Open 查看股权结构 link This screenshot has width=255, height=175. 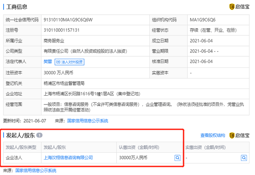(x=213, y=135)
